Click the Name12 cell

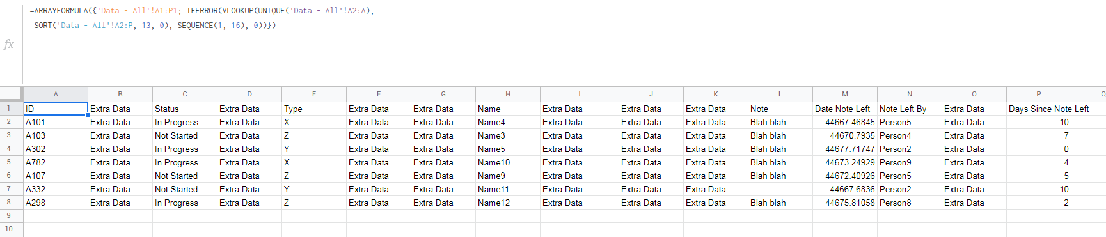click(x=508, y=203)
